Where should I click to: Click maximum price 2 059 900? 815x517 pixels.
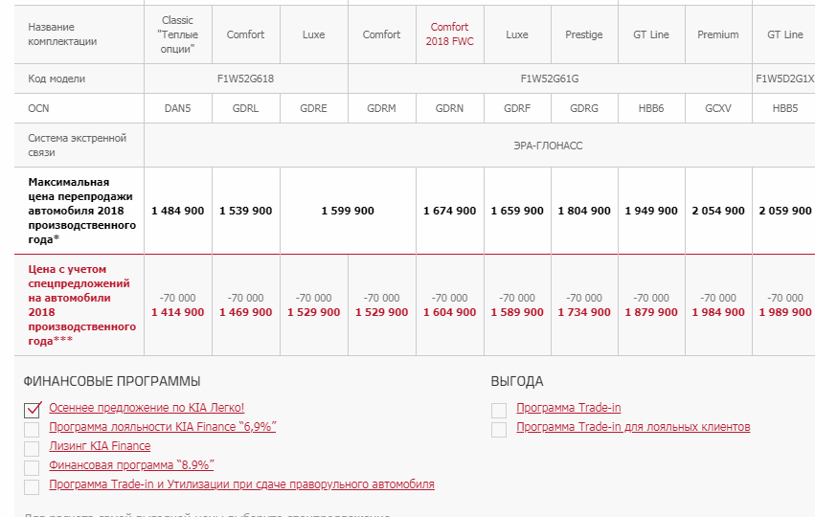(785, 211)
